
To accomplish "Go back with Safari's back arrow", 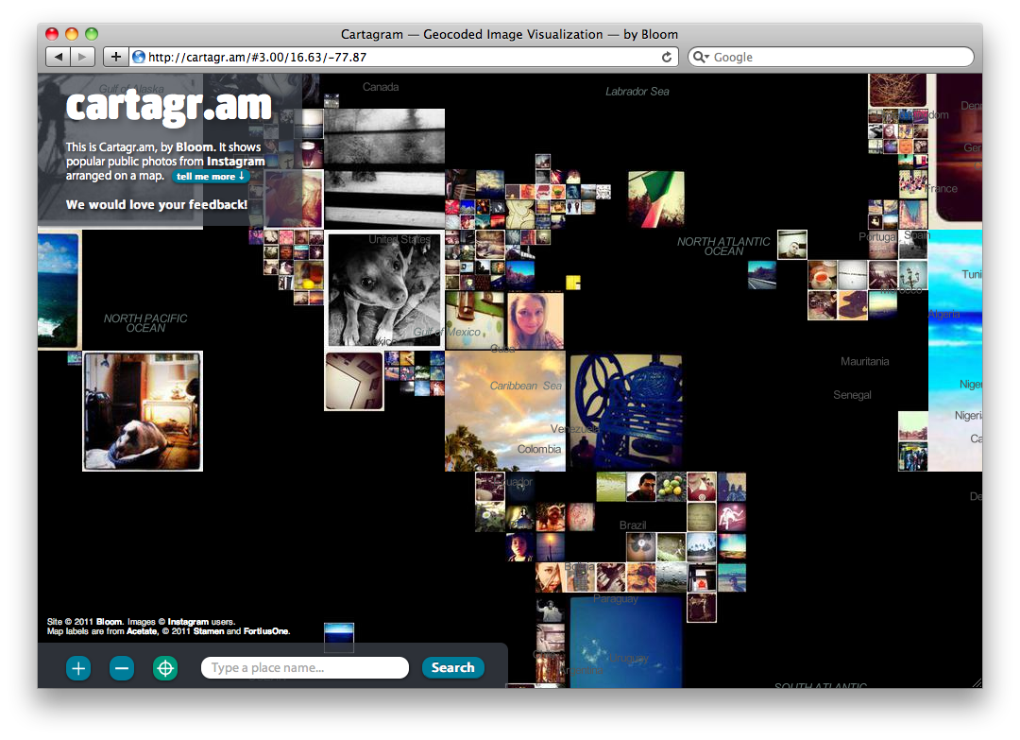I will 59,56.
